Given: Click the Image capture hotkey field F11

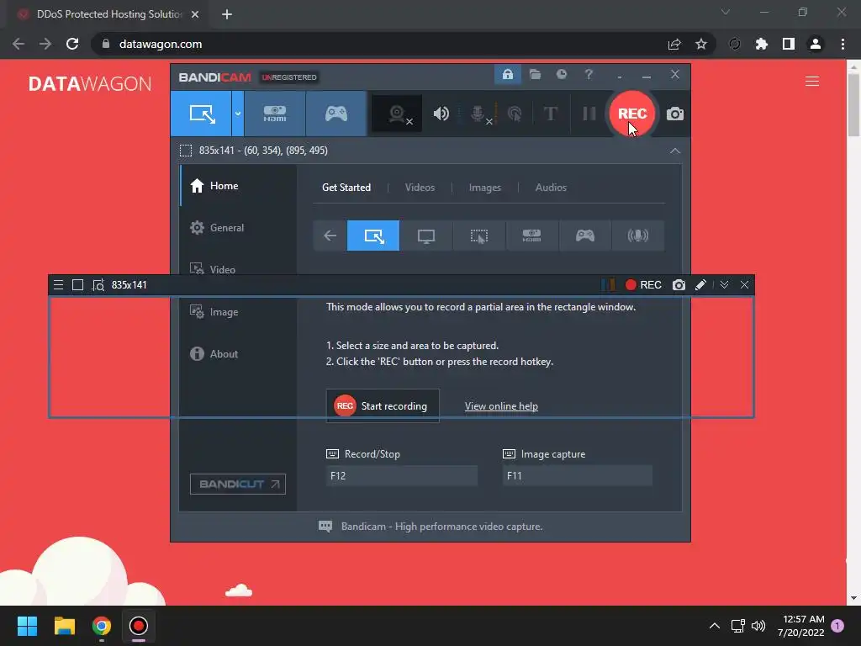Looking at the screenshot, I should (577, 476).
